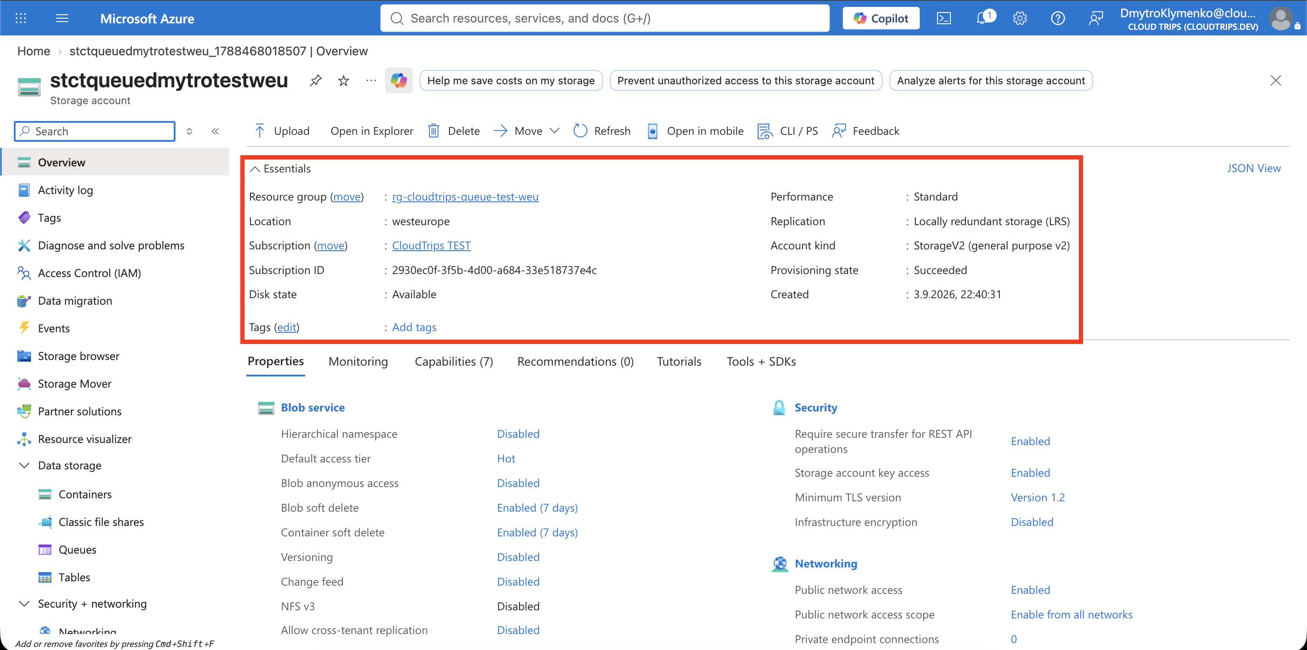Open portal settings gear
The width and height of the screenshot is (1307, 650).
pos(1020,18)
